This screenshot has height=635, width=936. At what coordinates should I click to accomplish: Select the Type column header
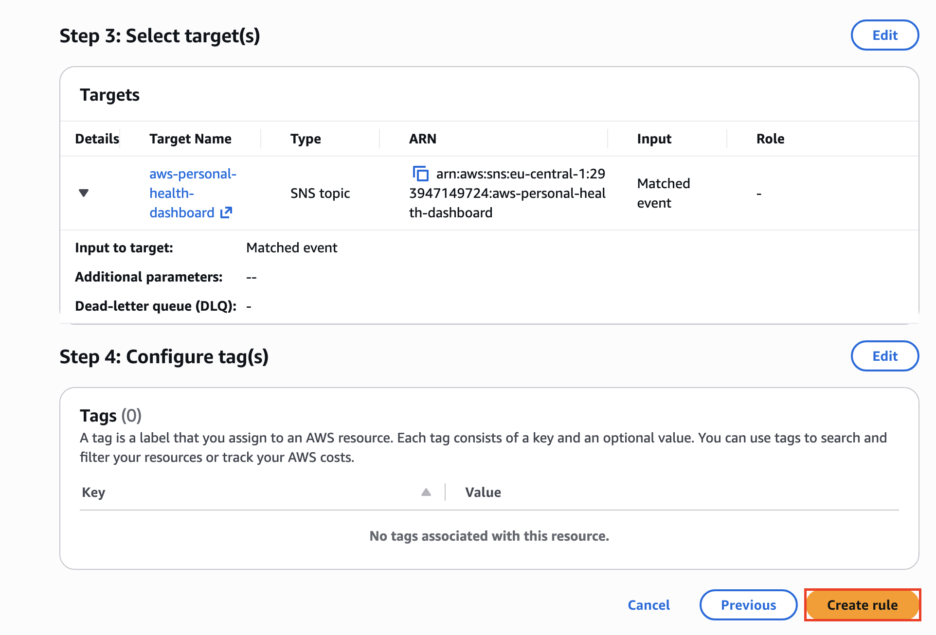coord(306,139)
